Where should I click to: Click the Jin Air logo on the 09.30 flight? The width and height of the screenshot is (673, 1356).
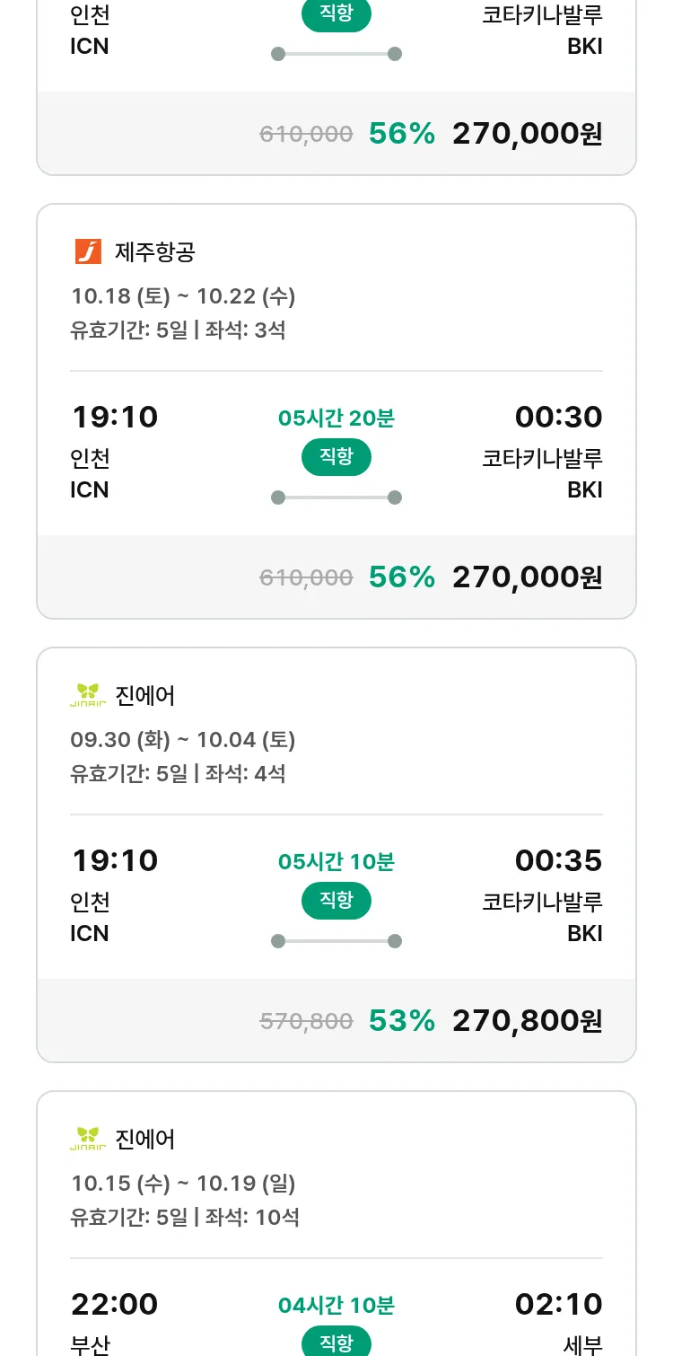tap(88, 695)
